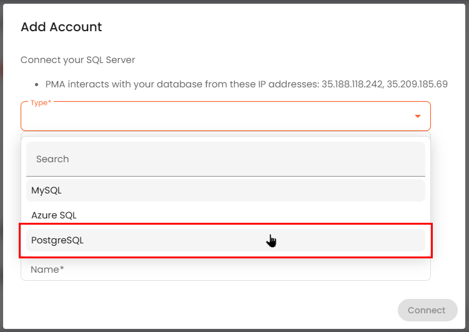Click the "Search" placeholder text
The width and height of the screenshot is (469, 332).
52,159
